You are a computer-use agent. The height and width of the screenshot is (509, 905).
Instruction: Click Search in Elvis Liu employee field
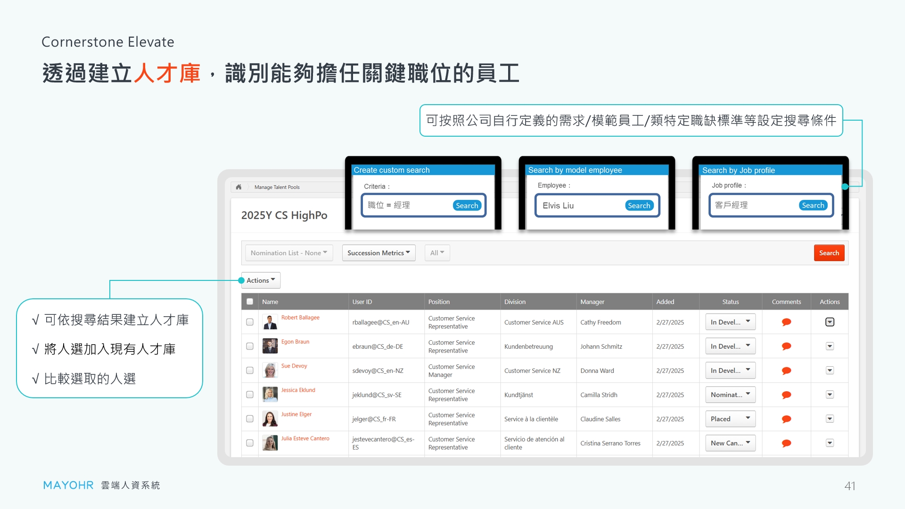click(x=639, y=205)
